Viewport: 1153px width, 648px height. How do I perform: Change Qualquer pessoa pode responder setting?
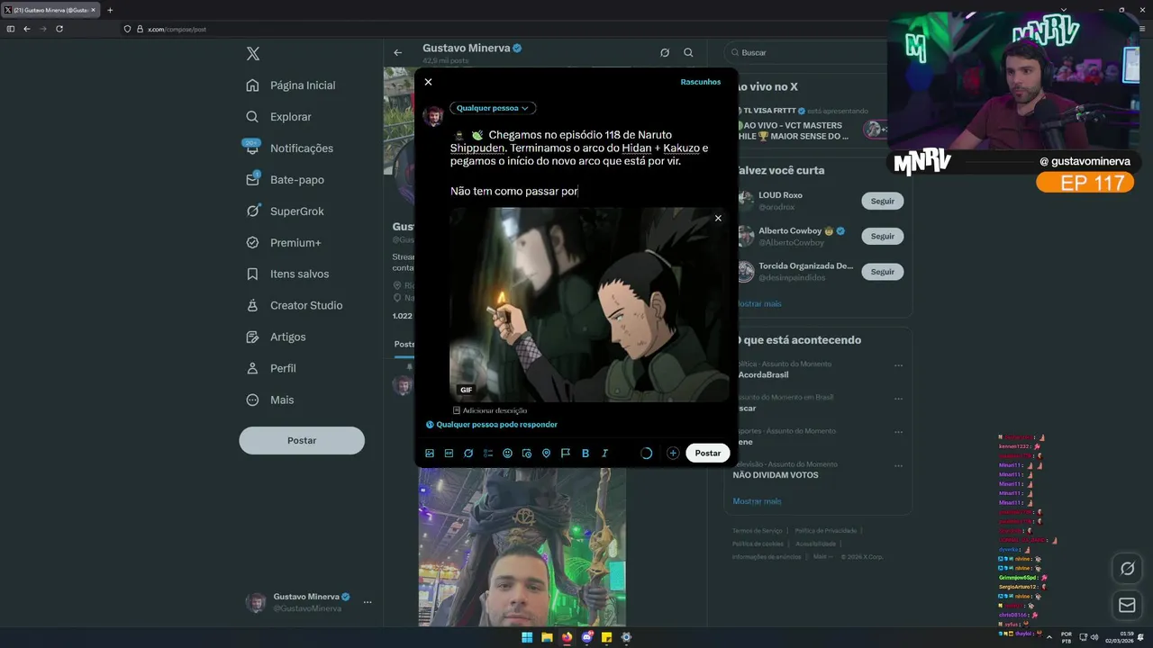tap(492, 425)
